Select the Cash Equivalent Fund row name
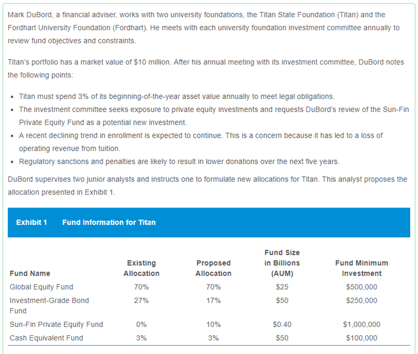The image size is (418, 354). coord(46,338)
